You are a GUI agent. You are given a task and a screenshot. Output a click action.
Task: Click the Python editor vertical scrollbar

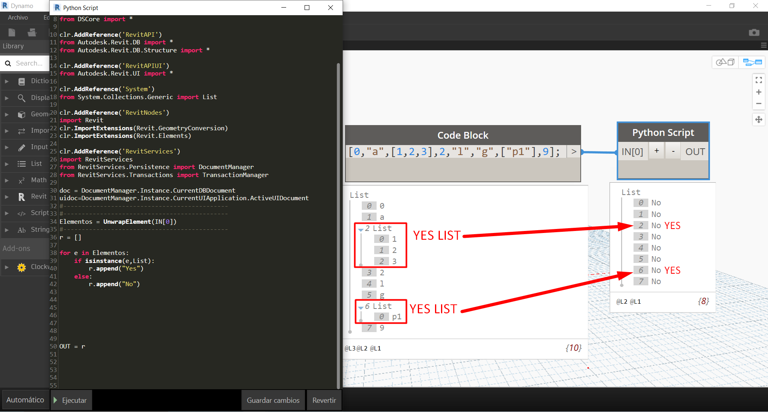[339, 226]
